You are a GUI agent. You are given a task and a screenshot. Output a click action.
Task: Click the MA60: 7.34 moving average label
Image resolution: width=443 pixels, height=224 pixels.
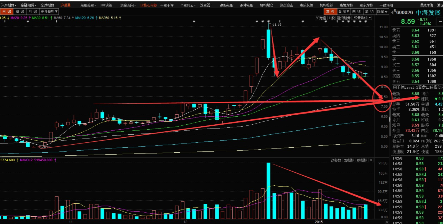click(63, 18)
